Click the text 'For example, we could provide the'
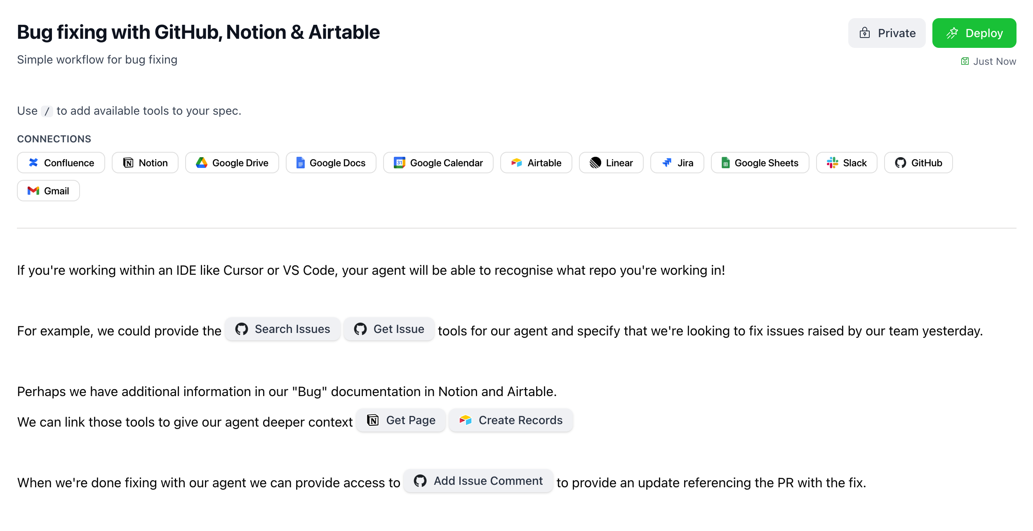The height and width of the screenshot is (531, 1033). click(x=119, y=331)
